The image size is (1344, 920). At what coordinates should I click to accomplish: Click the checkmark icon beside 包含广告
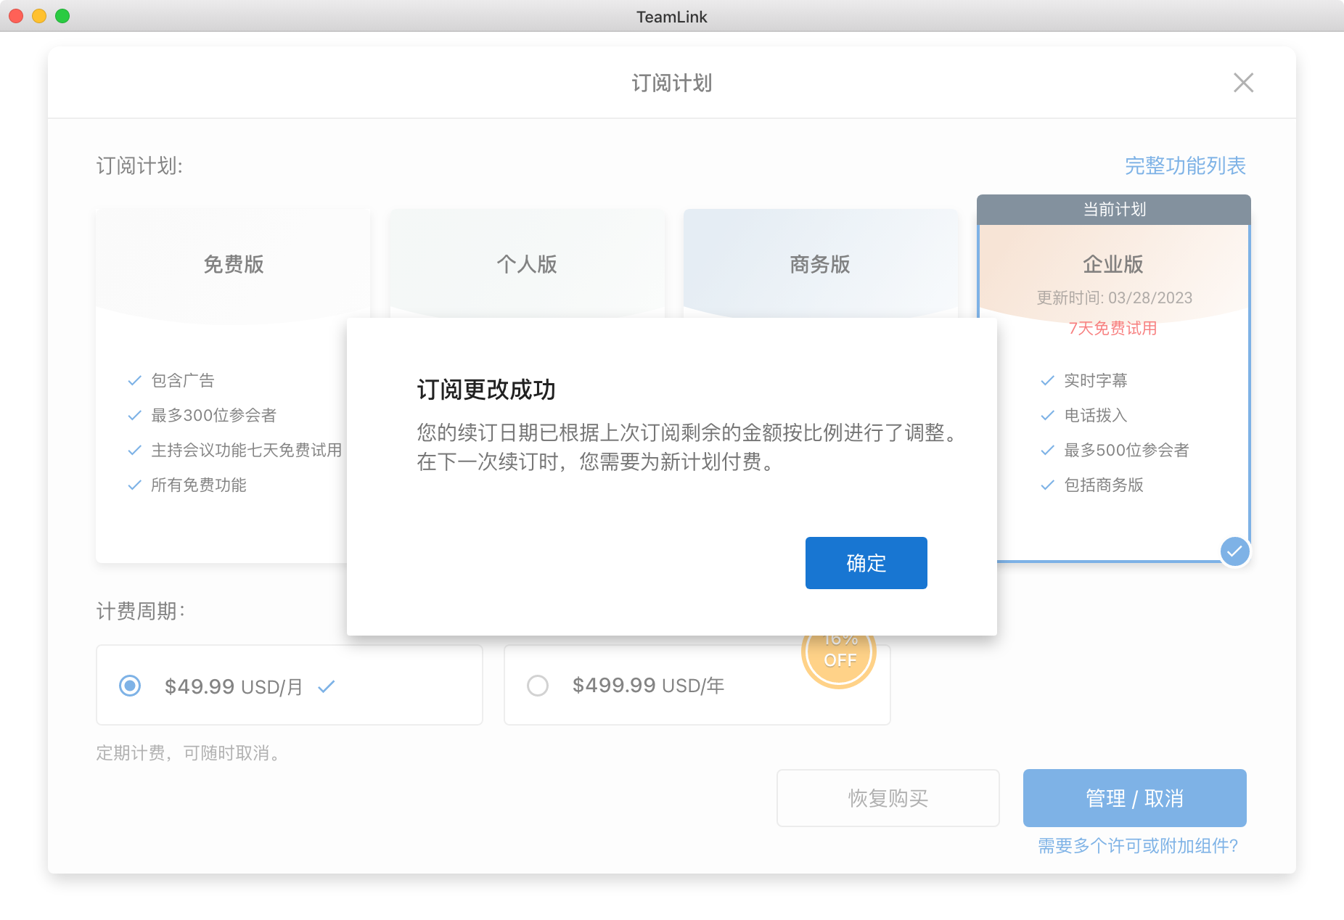click(134, 381)
